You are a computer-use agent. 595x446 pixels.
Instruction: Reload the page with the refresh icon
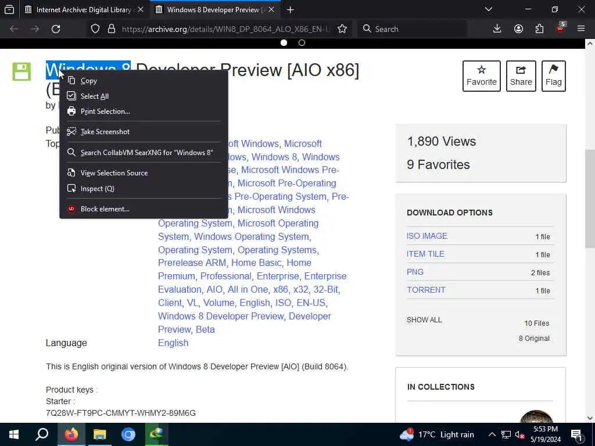click(56, 29)
